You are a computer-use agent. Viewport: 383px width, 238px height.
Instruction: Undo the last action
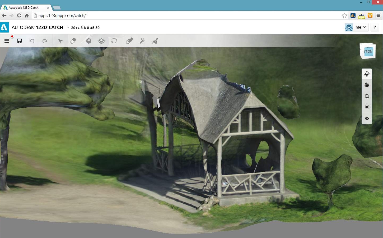tap(32, 41)
